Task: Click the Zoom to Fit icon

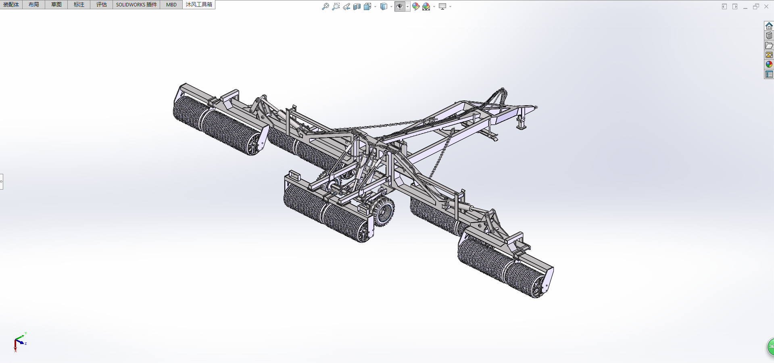Action: 325,6
